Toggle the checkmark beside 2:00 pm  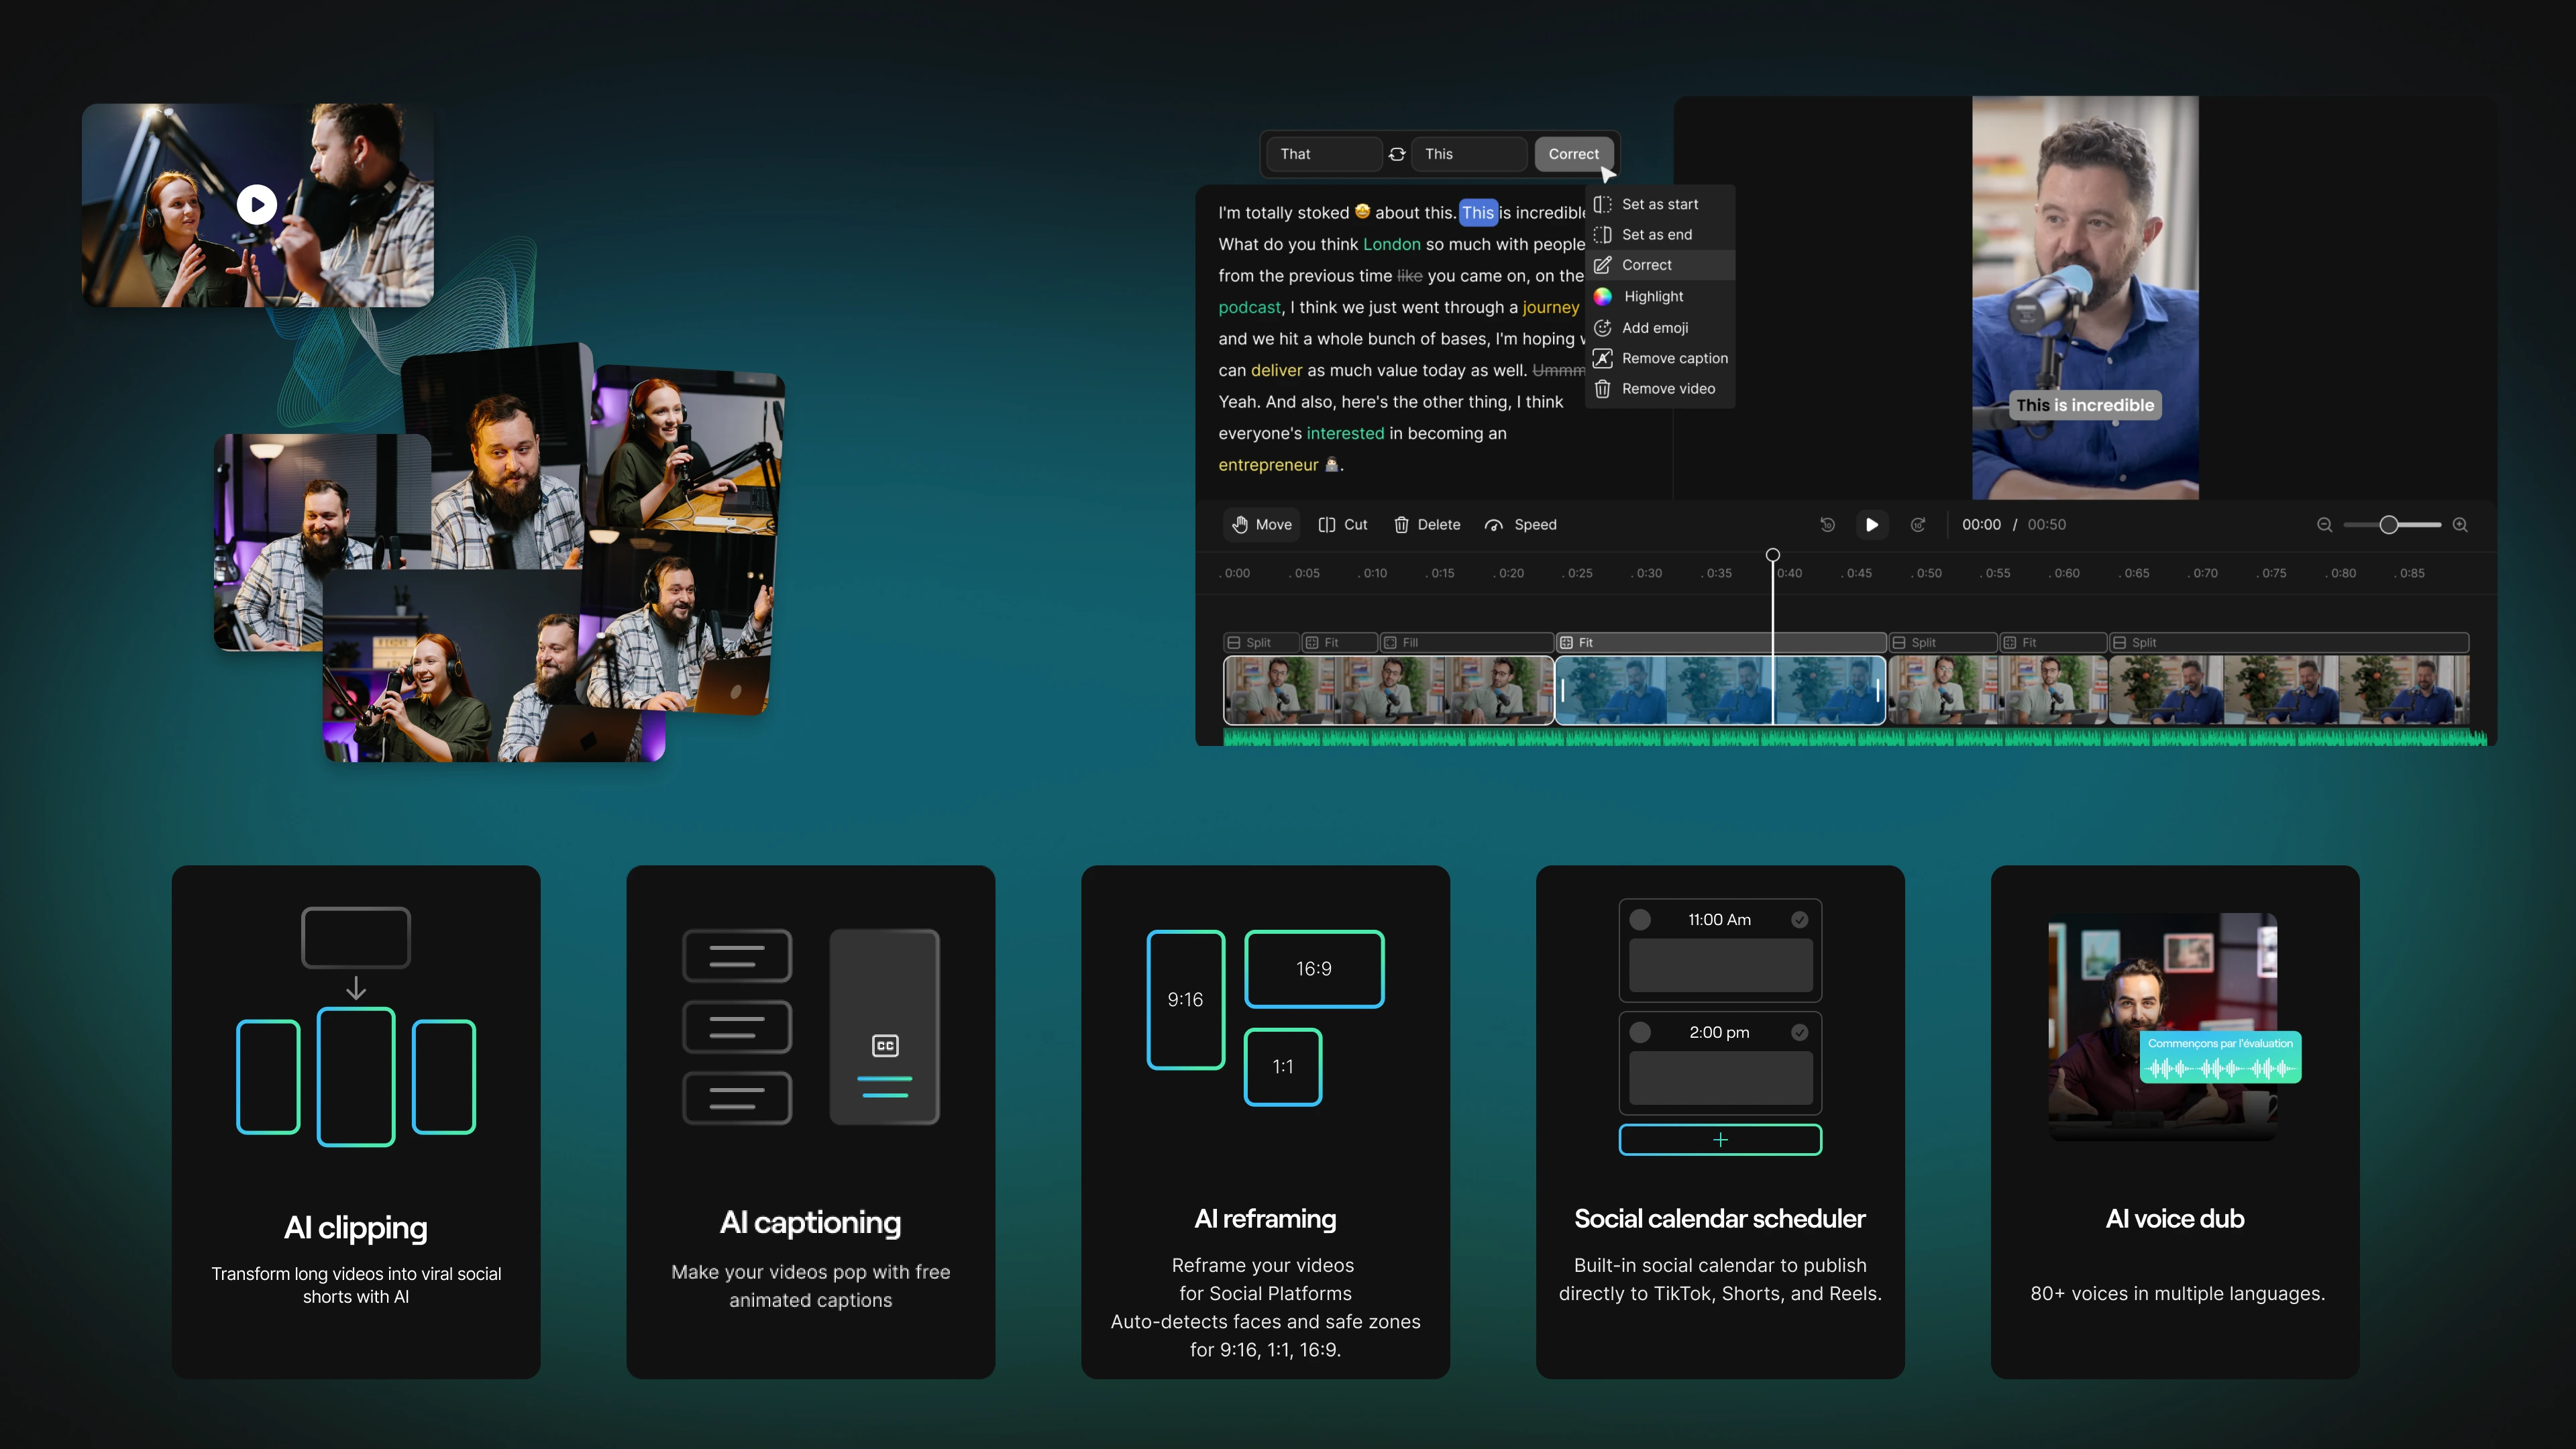pos(1799,1032)
